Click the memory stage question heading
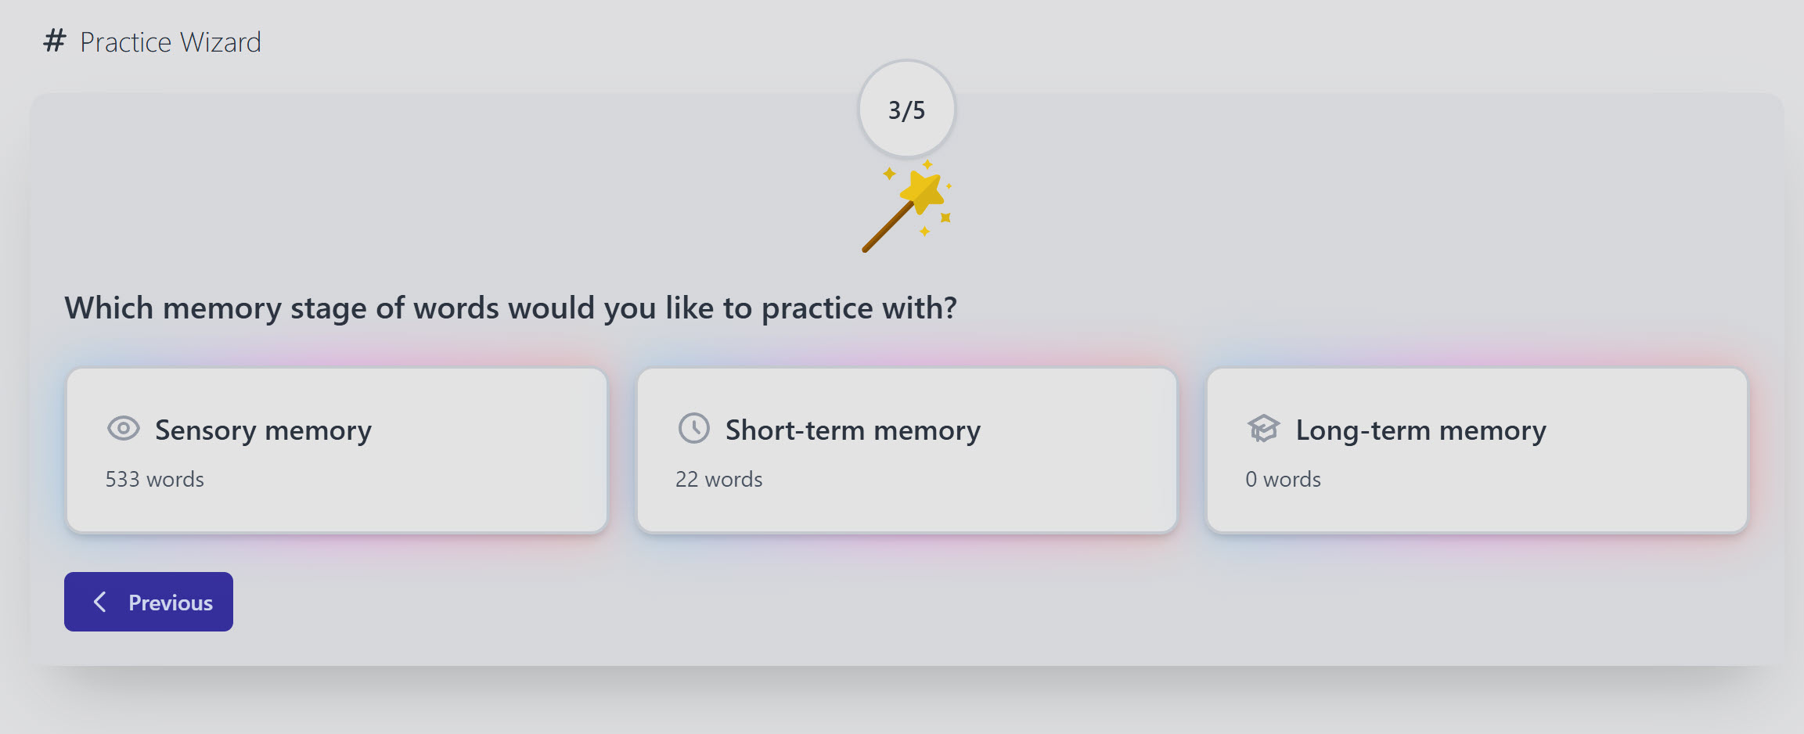This screenshot has height=734, width=1804. coord(510,308)
